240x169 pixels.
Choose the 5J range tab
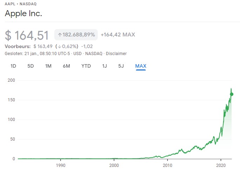coord(121,66)
